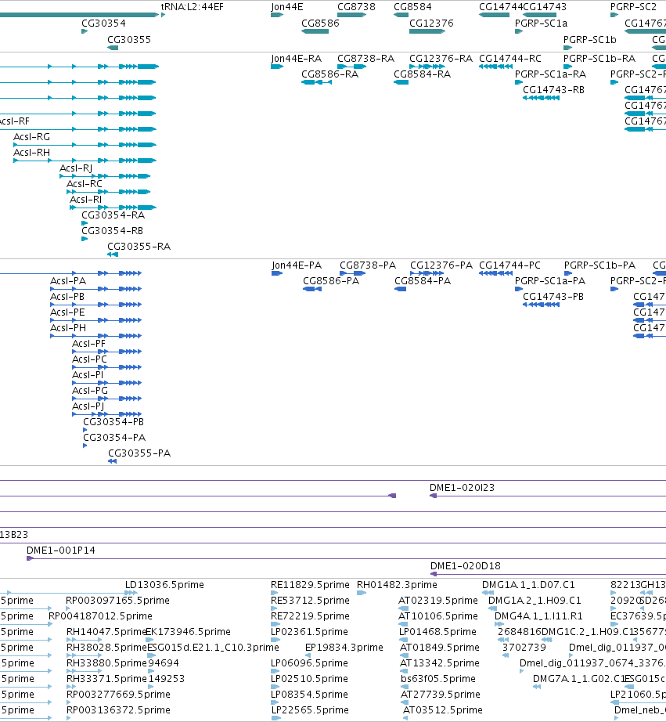
Task: Select the CG8584-RA transcript label
Action: tap(422, 74)
